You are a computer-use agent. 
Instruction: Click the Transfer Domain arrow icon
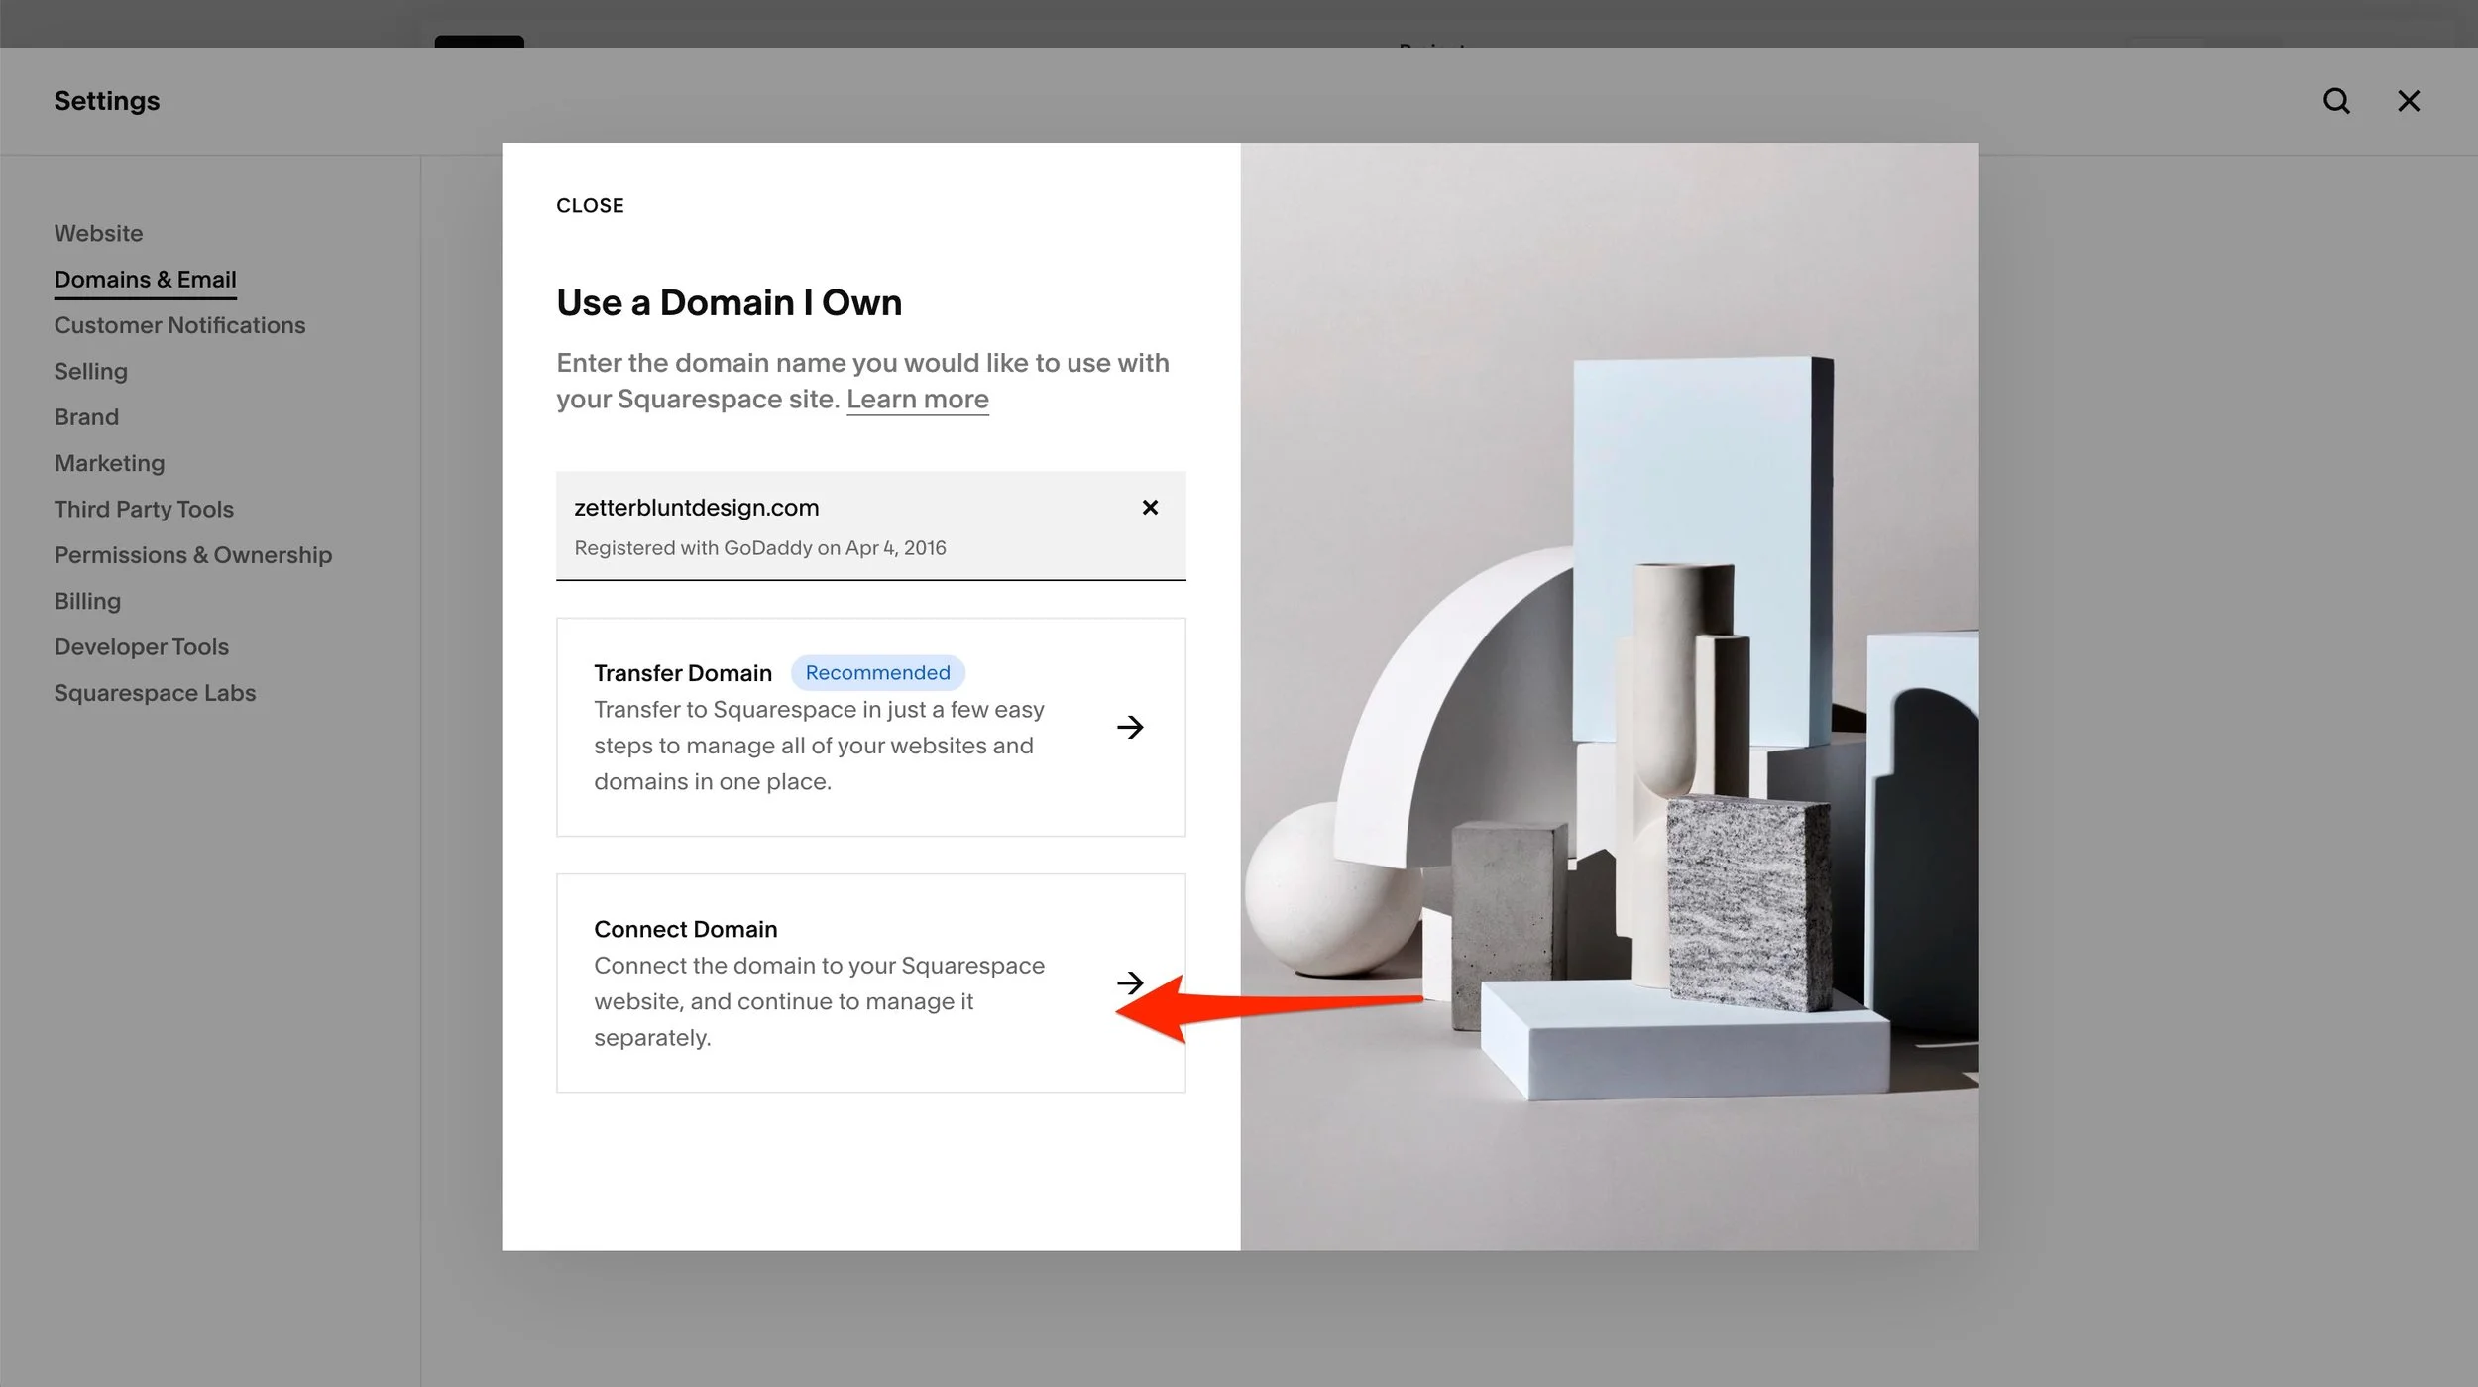click(1130, 727)
